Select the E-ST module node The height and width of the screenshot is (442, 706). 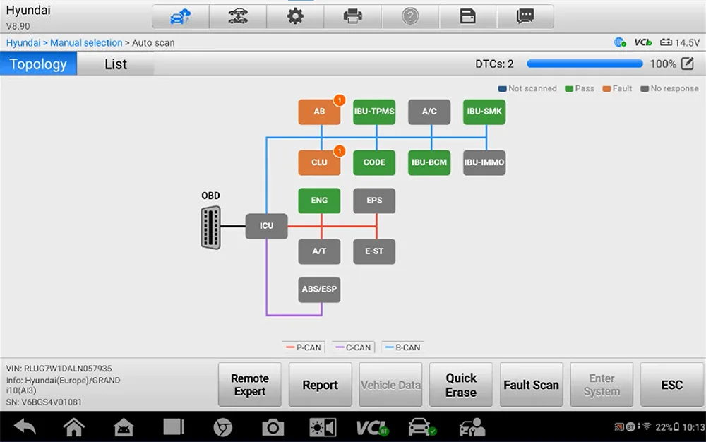point(374,251)
